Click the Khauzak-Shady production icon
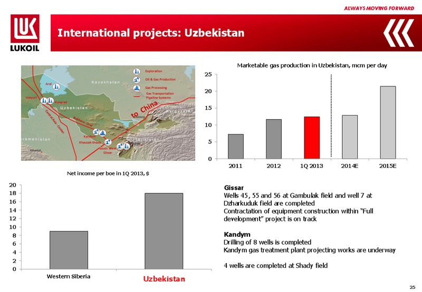This screenshot has height=292, width=422. tap(108, 142)
